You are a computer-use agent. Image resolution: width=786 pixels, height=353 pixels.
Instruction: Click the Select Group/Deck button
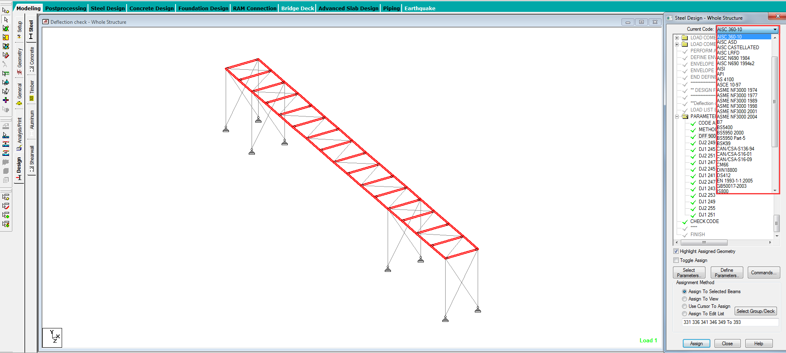coord(756,311)
